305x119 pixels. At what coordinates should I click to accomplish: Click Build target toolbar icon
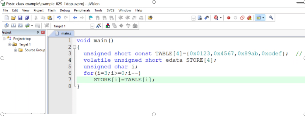coord(13,25)
